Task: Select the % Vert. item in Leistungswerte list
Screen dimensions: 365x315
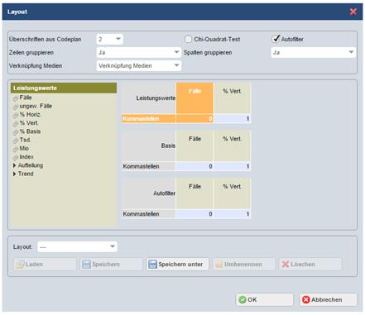Action: click(x=29, y=123)
